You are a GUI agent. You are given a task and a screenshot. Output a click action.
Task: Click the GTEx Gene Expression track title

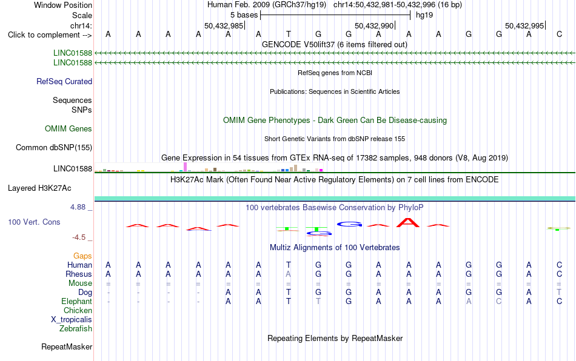[335, 157]
